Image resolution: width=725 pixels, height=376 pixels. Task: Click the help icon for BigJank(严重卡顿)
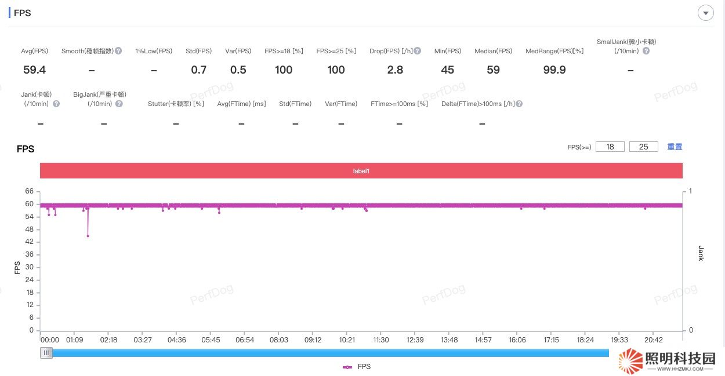tap(119, 104)
